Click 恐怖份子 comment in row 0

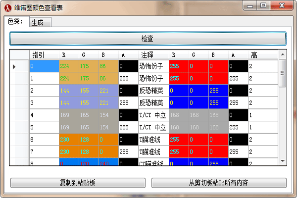click(153, 66)
